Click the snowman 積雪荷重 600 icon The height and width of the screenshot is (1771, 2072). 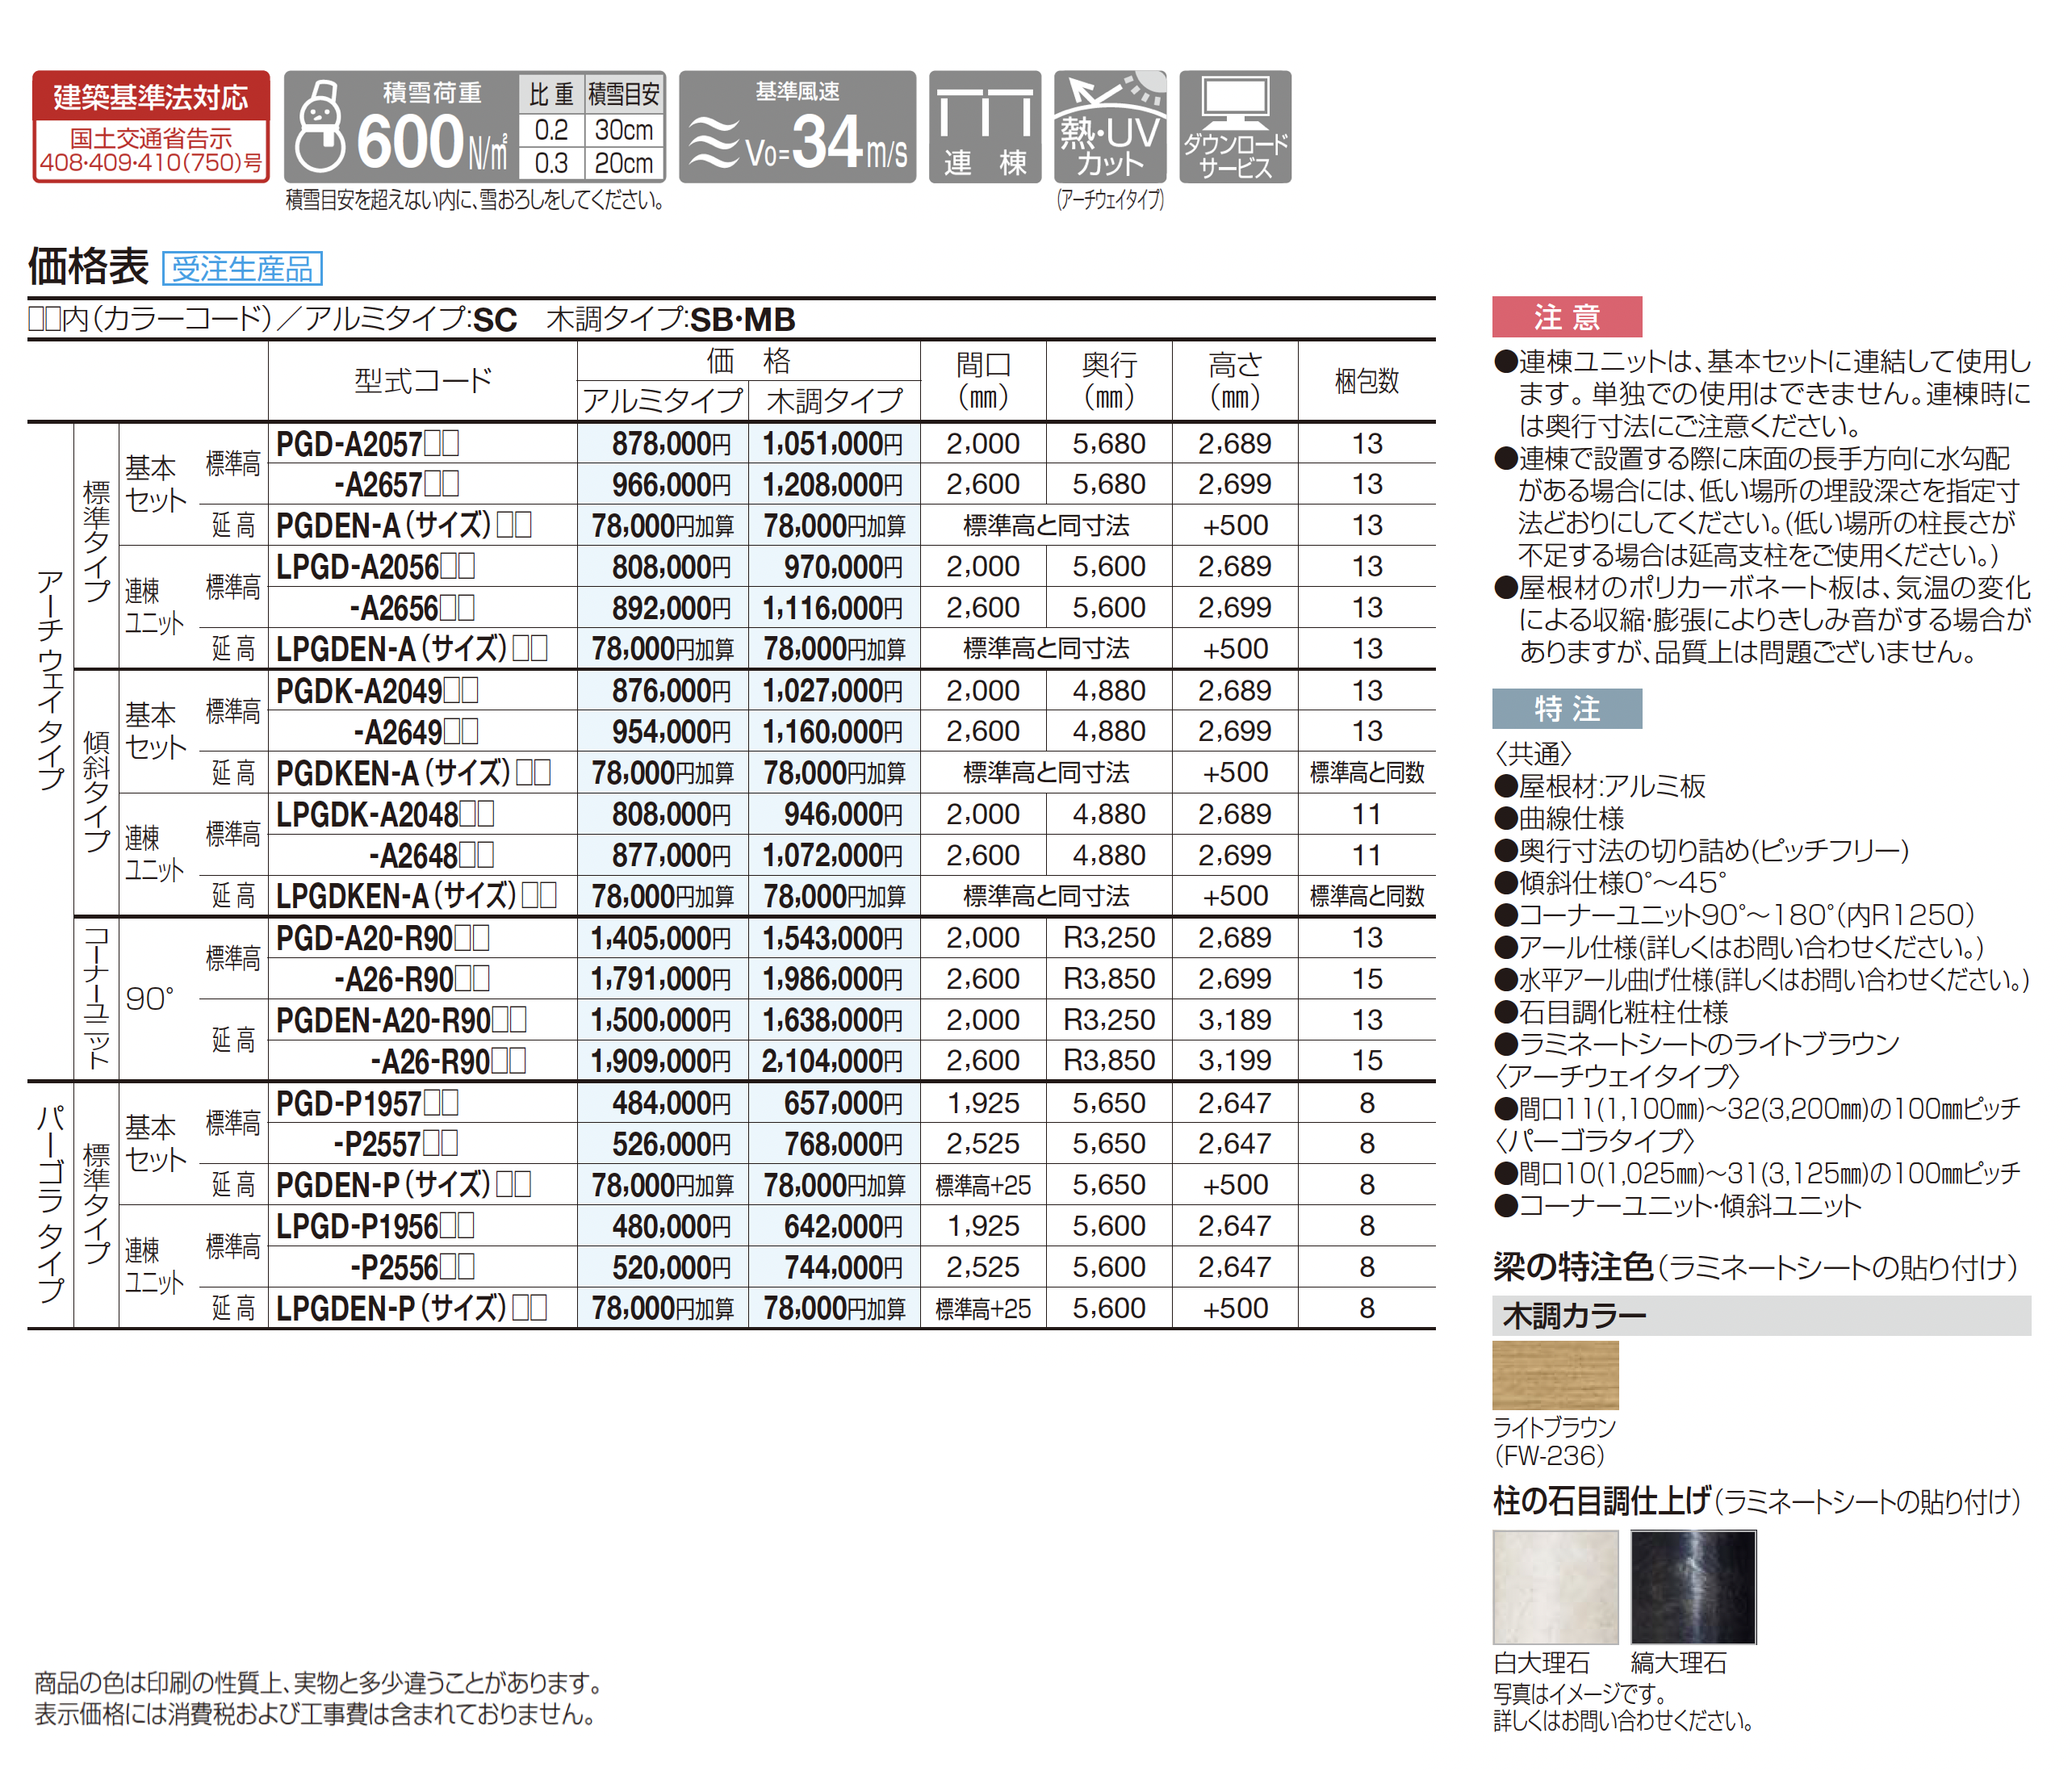tap(400, 127)
